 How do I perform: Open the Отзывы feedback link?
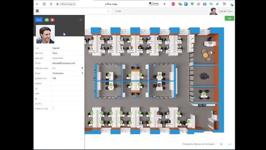[154, 3]
